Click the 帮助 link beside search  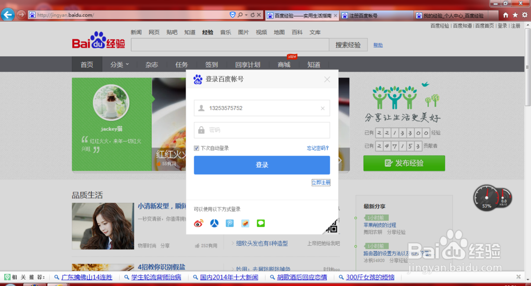coord(378,45)
